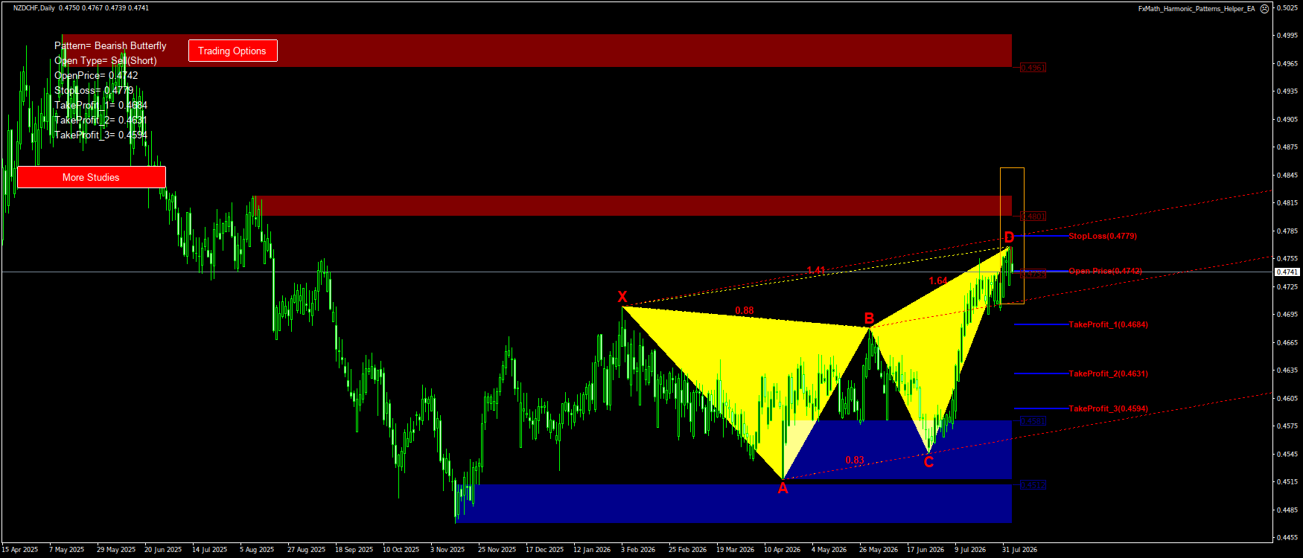Click the current price 0.4741 axis marker
The height and width of the screenshot is (558, 1303).
click(x=1287, y=272)
